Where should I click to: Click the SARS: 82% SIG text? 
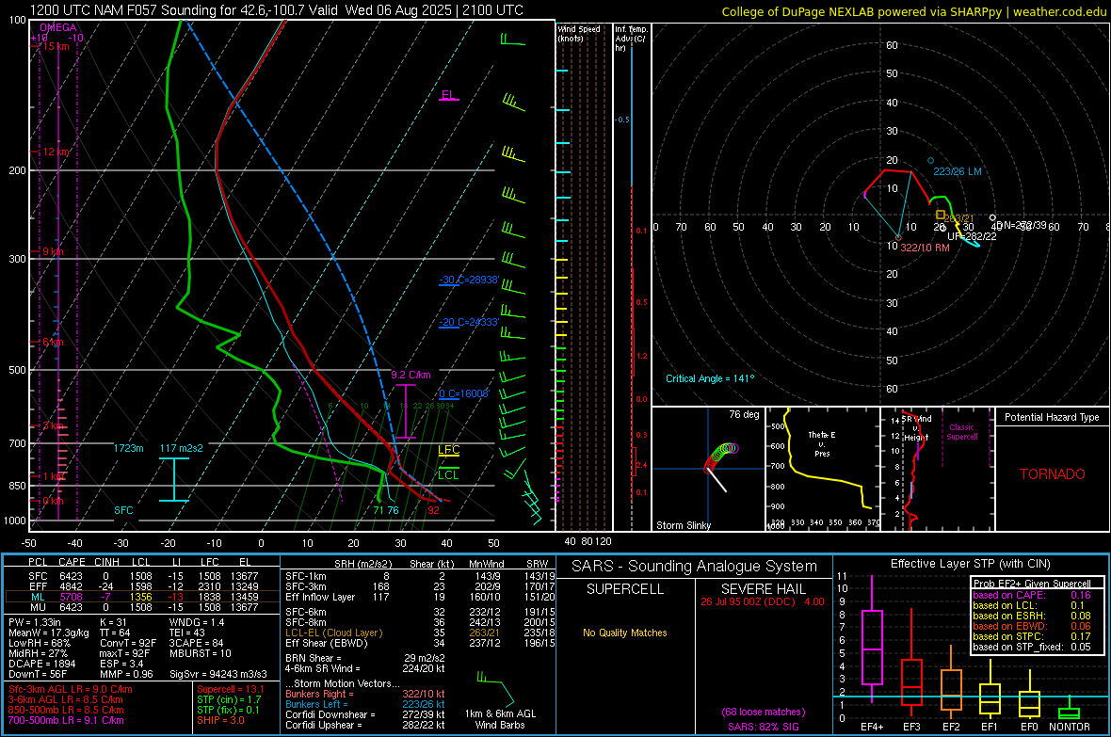point(763,727)
